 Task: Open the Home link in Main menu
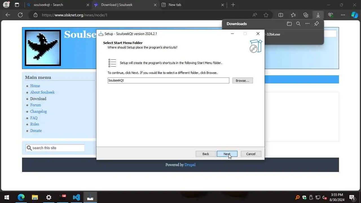pyautogui.click(x=35, y=86)
